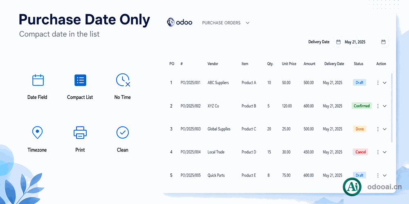The image size is (409, 204).
Task: Open the Purchase Orders dropdown arrow
Action: click(x=247, y=23)
